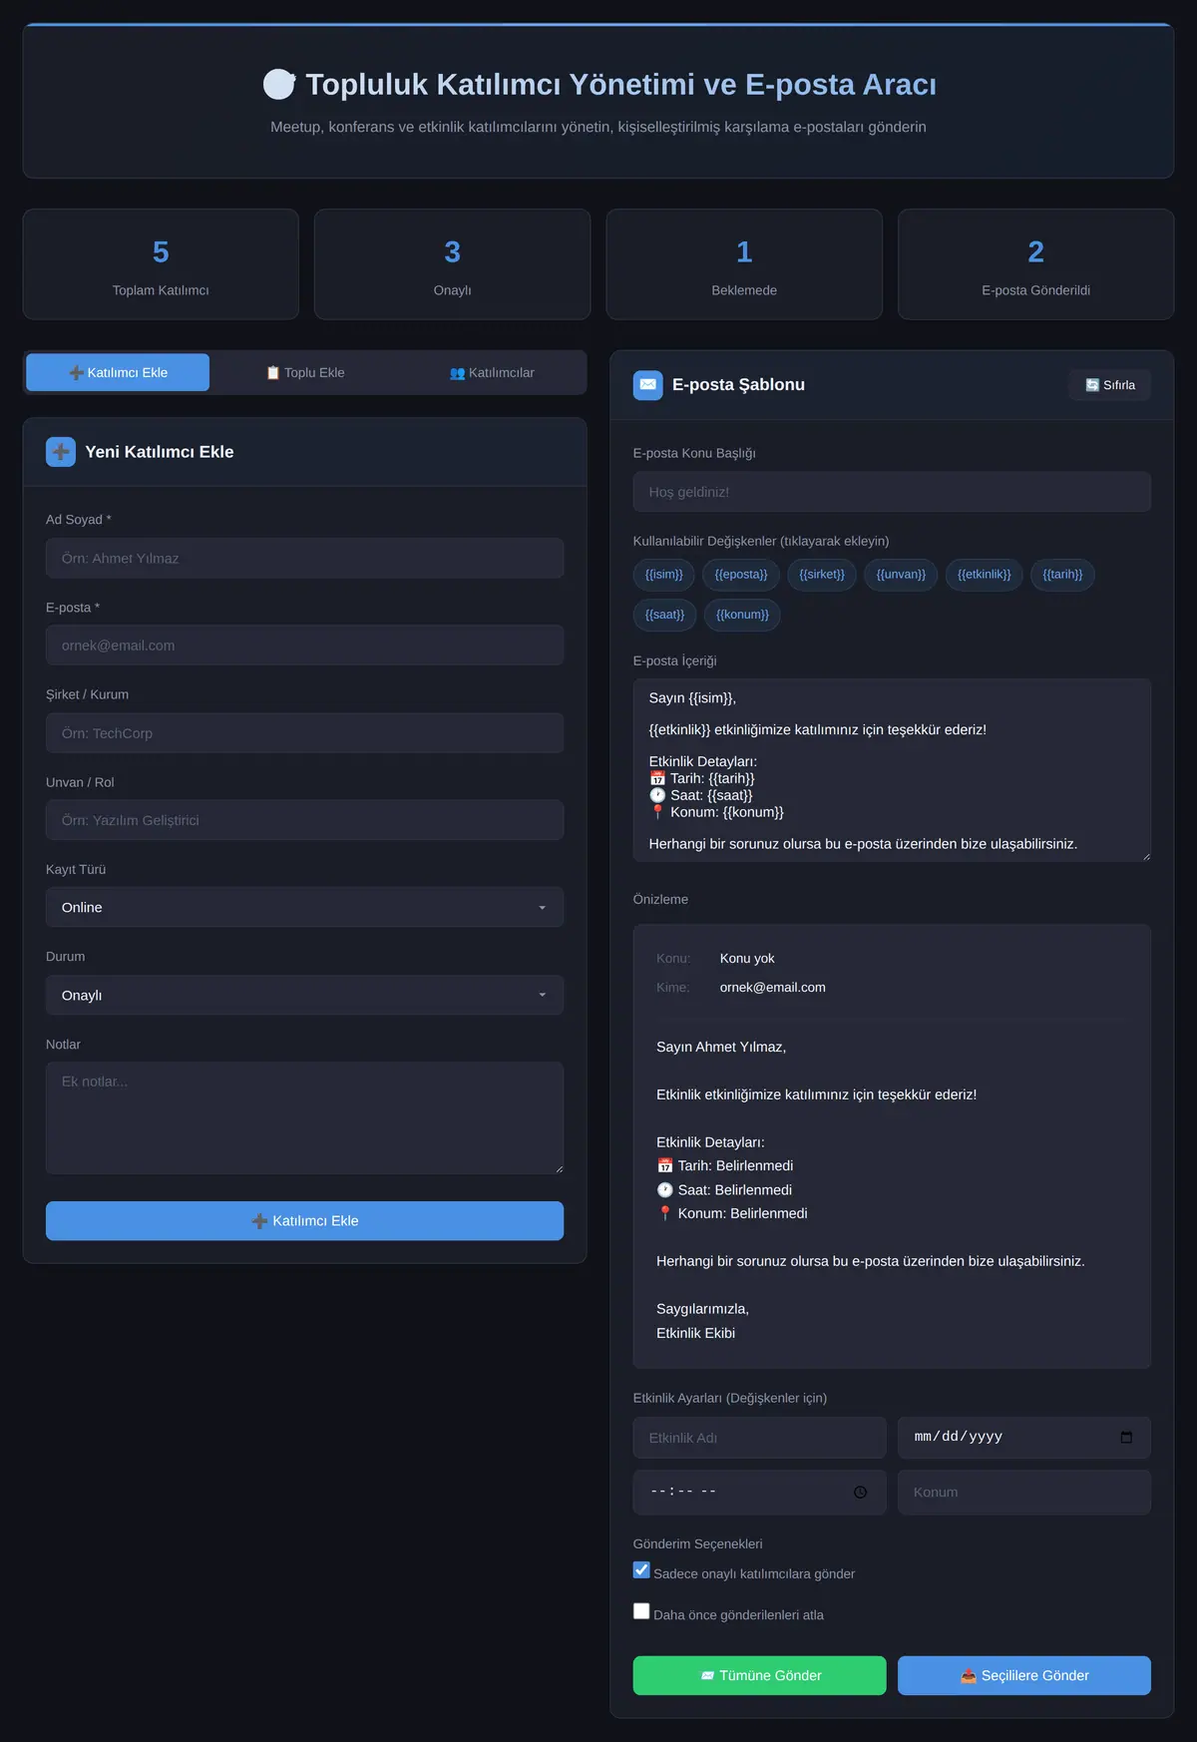Click into the E-posta address field
1197x1742 pixels.
click(304, 646)
